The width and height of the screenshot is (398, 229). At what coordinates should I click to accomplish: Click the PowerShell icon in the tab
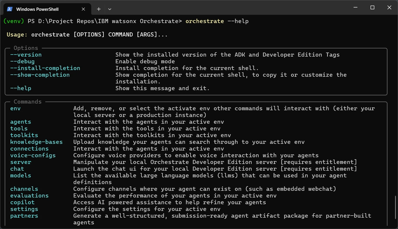(10, 9)
